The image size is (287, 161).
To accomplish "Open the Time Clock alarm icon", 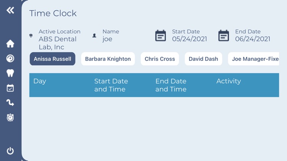I will [10, 118].
